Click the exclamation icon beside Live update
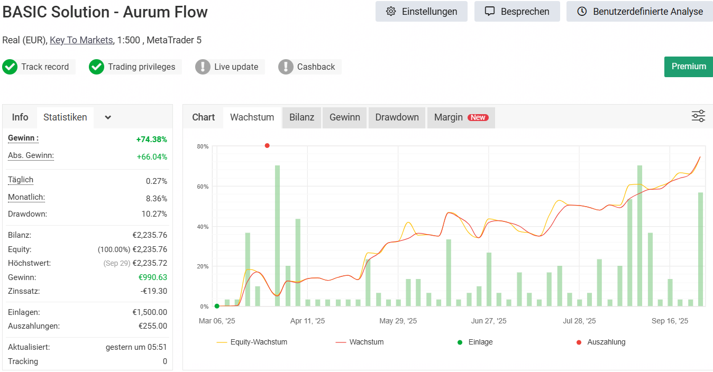The height and width of the screenshot is (372, 713). pos(203,67)
